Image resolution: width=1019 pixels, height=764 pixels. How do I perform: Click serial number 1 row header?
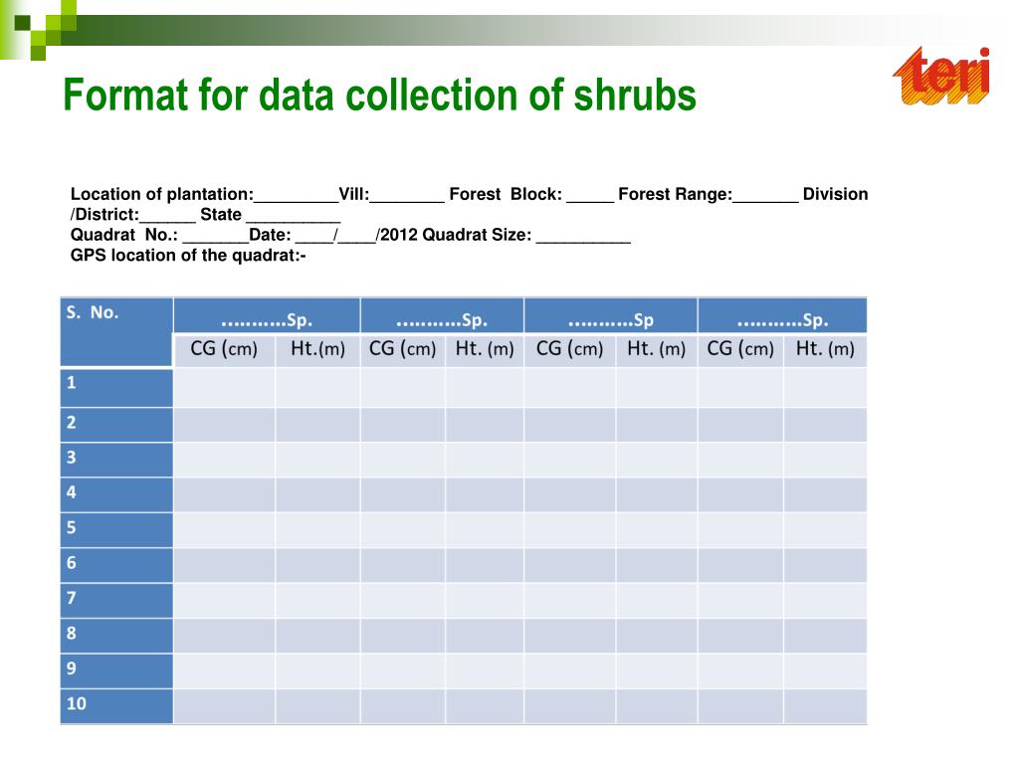tap(116, 388)
